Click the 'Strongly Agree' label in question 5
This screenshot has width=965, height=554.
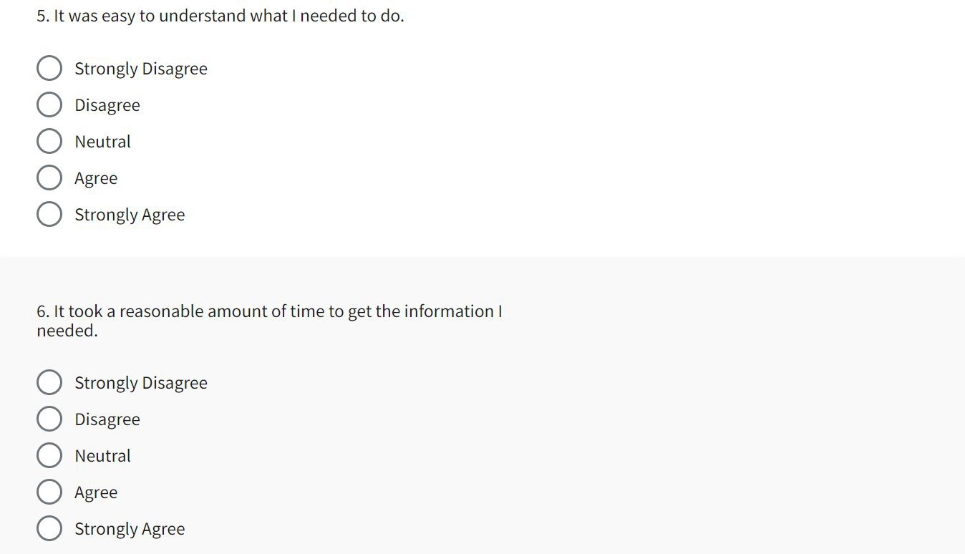pyautogui.click(x=130, y=215)
